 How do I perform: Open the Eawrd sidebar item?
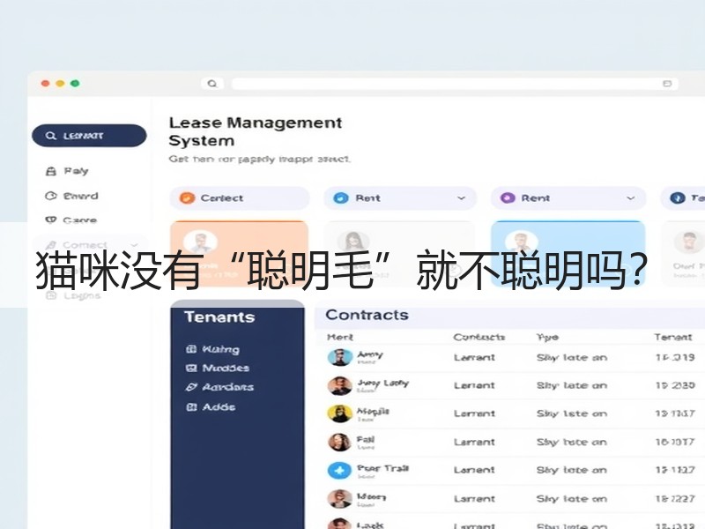(x=80, y=196)
